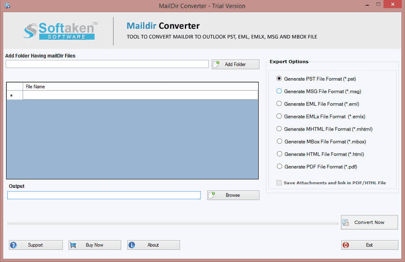Click the app icon in title bar
This screenshot has width=405, height=262.
[7, 5]
